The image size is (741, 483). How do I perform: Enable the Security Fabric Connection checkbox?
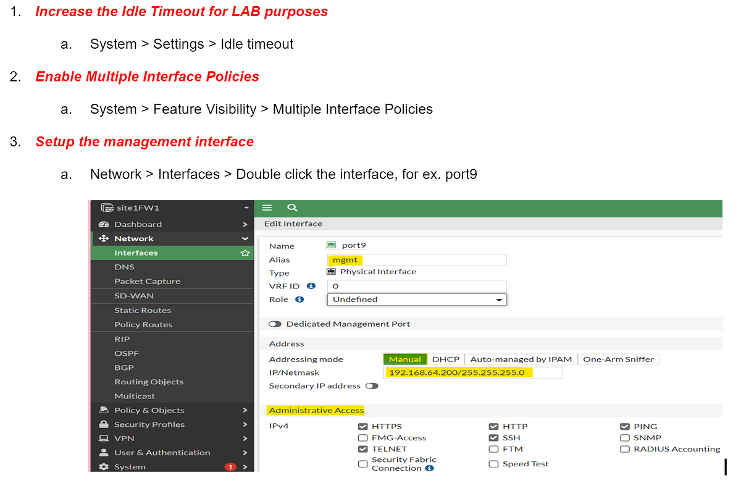[x=363, y=464]
